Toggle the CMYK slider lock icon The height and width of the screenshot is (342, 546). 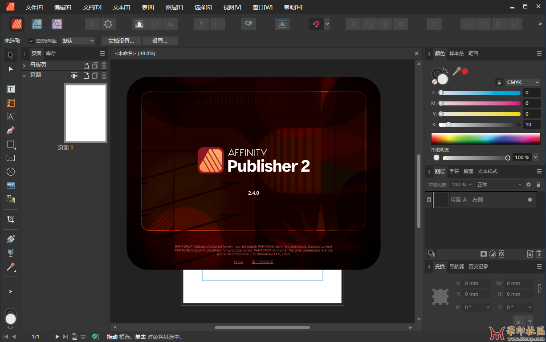499,82
